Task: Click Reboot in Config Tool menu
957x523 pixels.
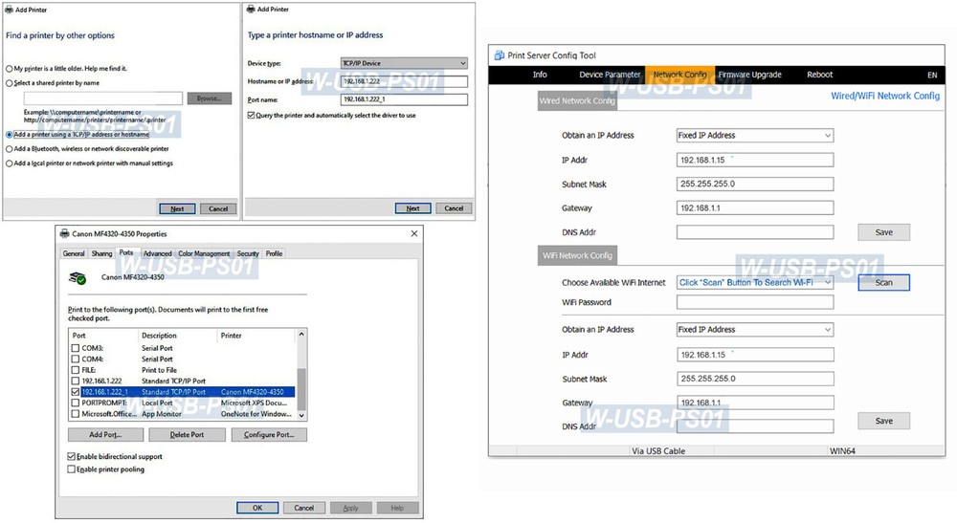Action: [x=820, y=75]
